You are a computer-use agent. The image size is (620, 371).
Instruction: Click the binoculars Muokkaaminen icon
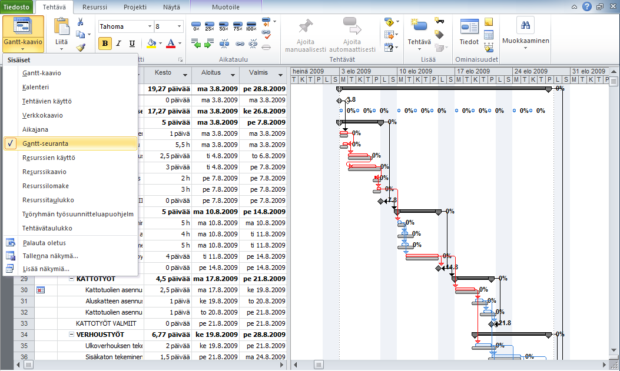tap(525, 25)
